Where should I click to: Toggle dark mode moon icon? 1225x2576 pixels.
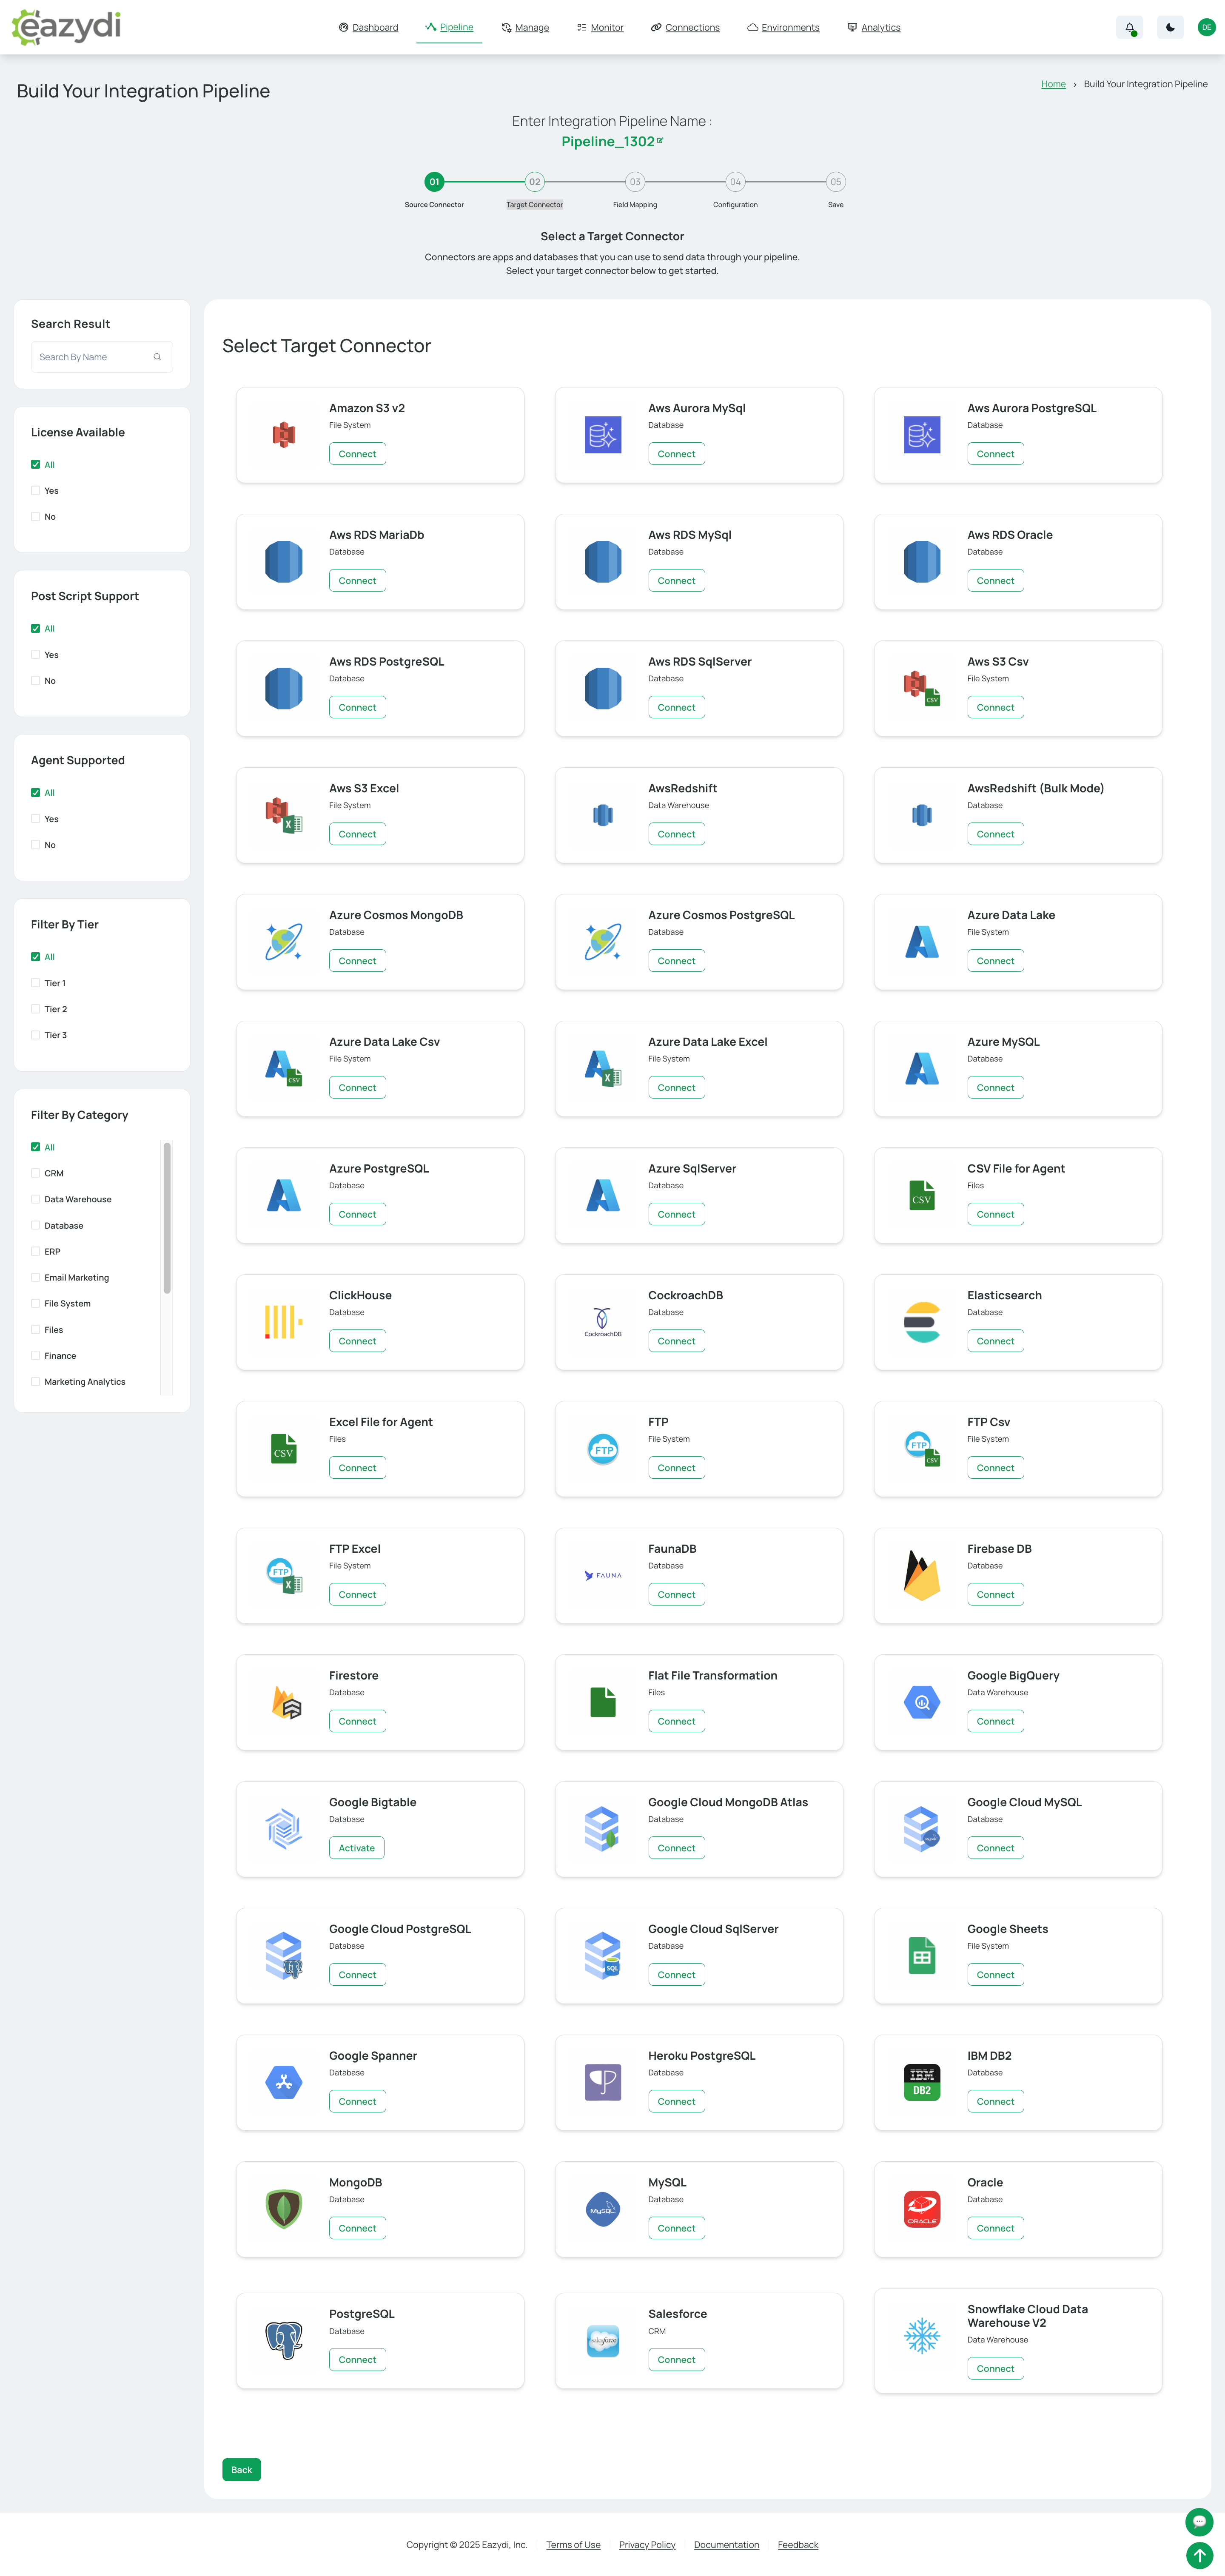[1170, 28]
